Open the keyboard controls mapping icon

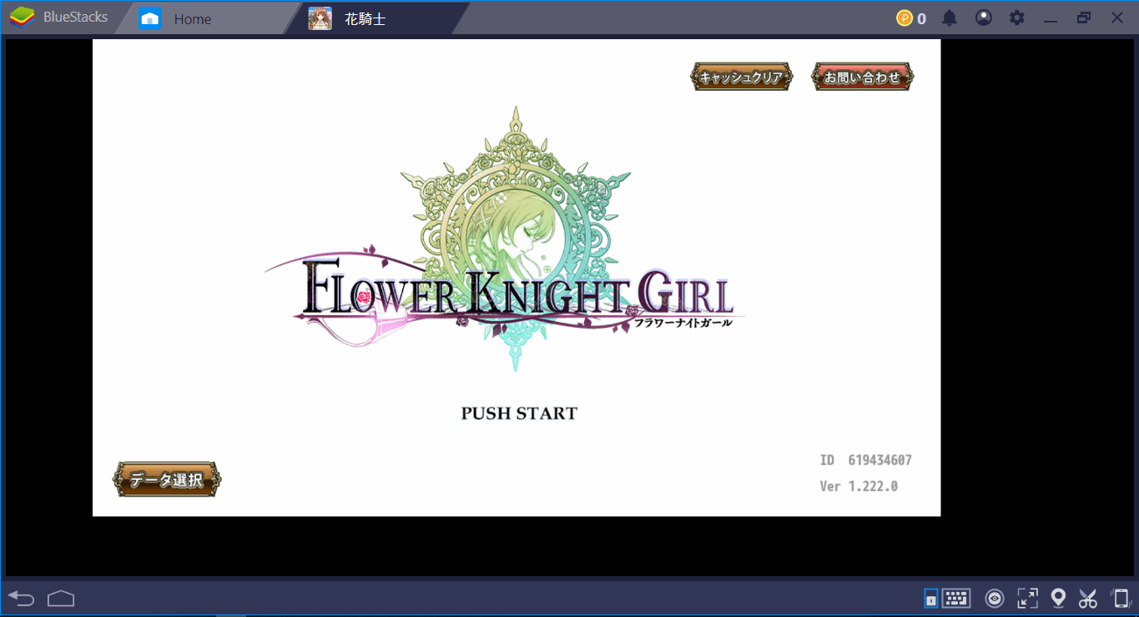tap(956, 598)
